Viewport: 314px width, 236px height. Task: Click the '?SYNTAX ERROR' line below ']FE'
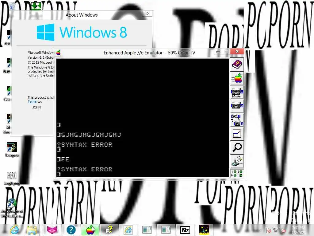85,169
